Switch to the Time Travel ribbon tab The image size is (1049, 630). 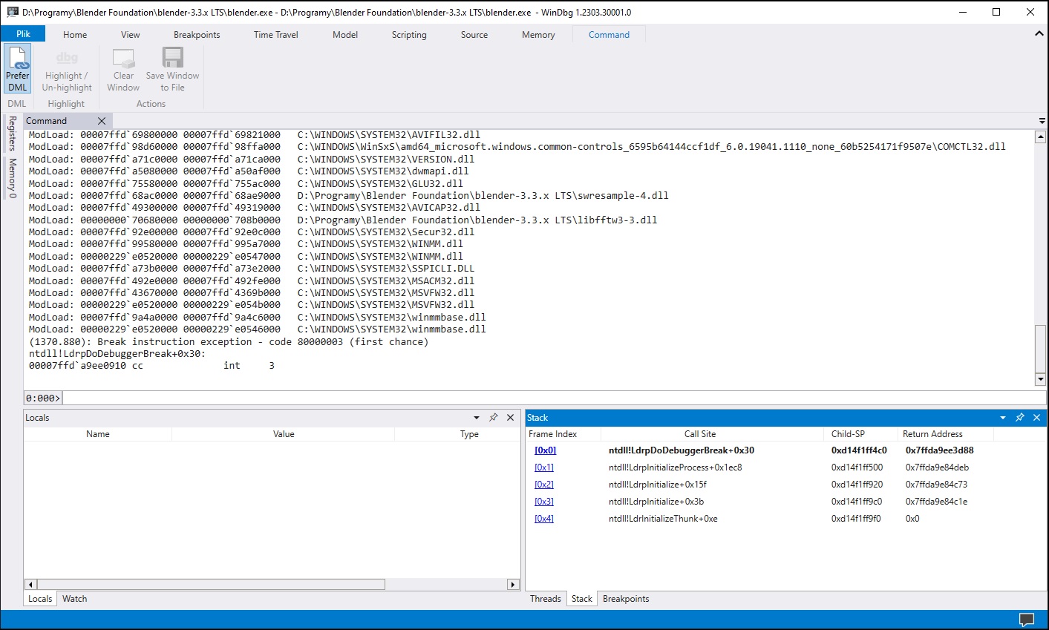tap(275, 34)
